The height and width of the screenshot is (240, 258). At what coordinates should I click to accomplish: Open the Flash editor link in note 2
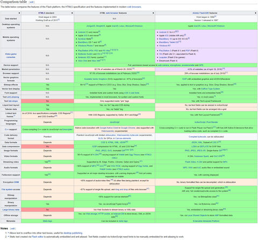click(38, 237)
